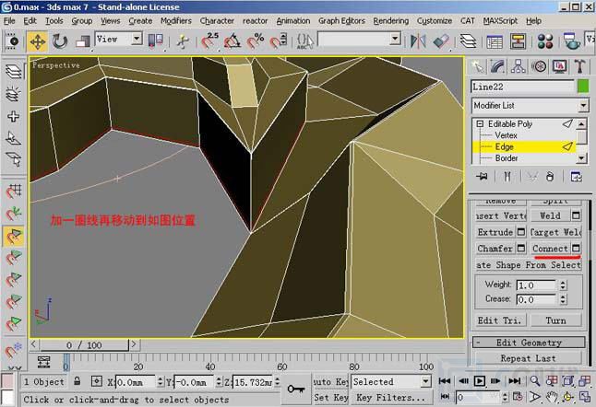Select the Rotate tool
Viewport: 596px width, 407px height.
(60, 41)
